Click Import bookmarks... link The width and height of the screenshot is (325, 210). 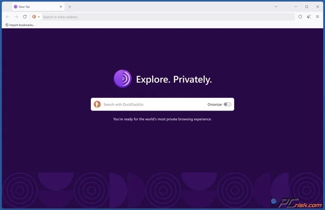click(22, 25)
